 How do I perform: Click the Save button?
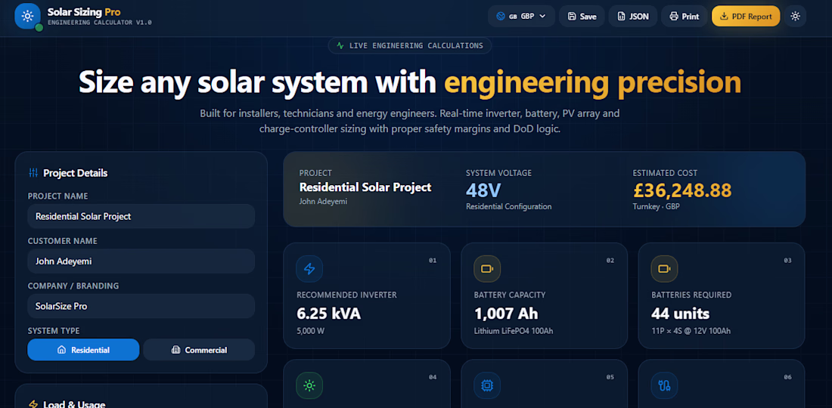pyautogui.click(x=582, y=17)
